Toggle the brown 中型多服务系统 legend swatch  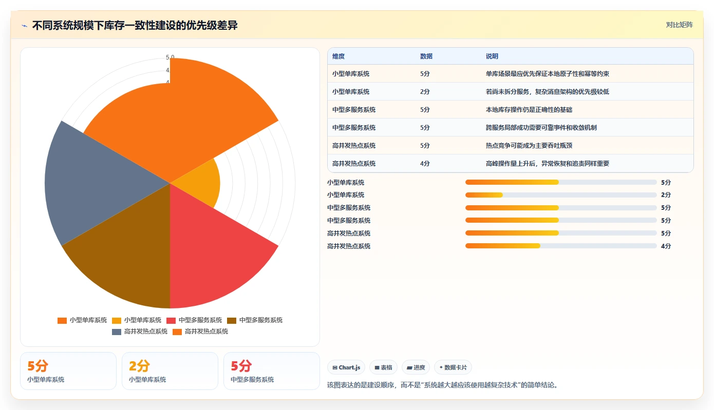tap(232, 320)
